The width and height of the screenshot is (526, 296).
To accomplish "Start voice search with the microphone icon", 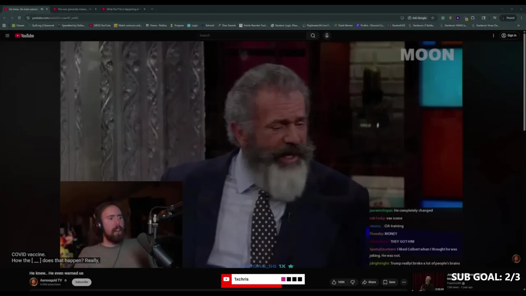I will pyautogui.click(x=327, y=36).
